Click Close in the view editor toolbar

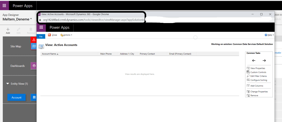click(x=53, y=35)
